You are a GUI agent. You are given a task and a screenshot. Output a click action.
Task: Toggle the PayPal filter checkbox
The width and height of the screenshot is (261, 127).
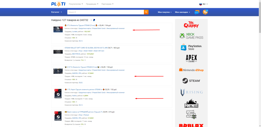point(92,20)
